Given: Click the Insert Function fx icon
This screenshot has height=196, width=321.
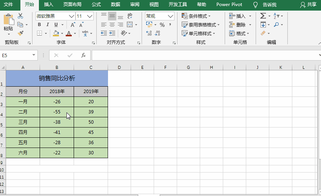Looking at the screenshot, I should 83,55.
